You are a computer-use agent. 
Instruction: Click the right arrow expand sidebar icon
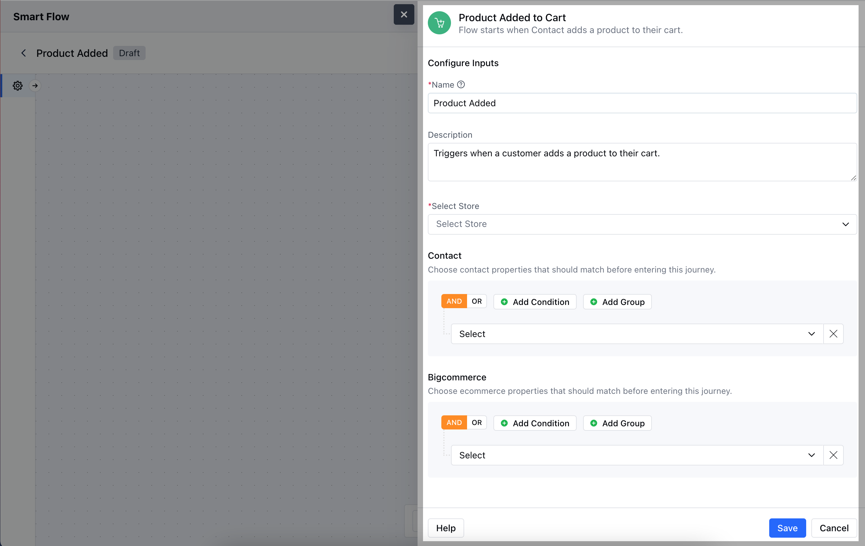(x=35, y=85)
